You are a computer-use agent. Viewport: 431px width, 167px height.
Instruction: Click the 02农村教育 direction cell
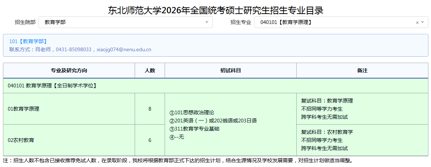pyautogui.click(x=69, y=140)
